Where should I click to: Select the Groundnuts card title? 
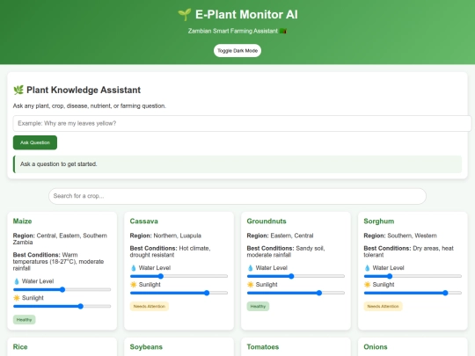coord(267,222)
